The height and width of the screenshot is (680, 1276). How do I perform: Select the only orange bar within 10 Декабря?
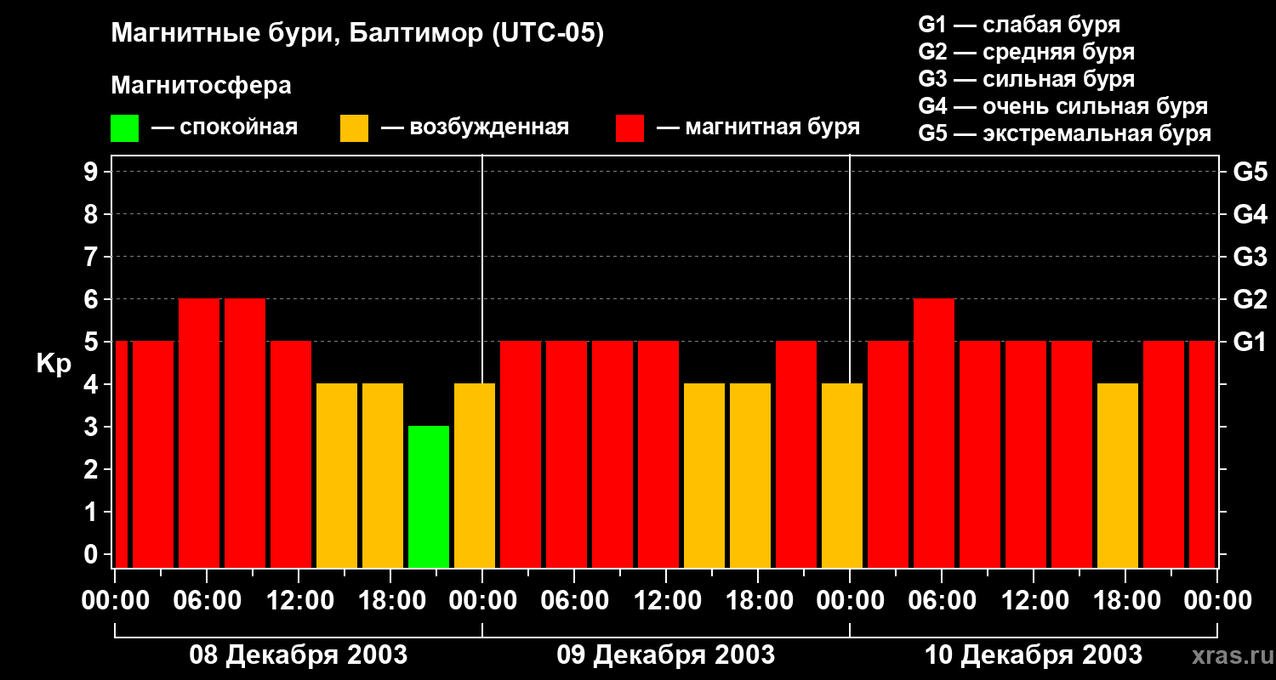[x=1118, y=475]
